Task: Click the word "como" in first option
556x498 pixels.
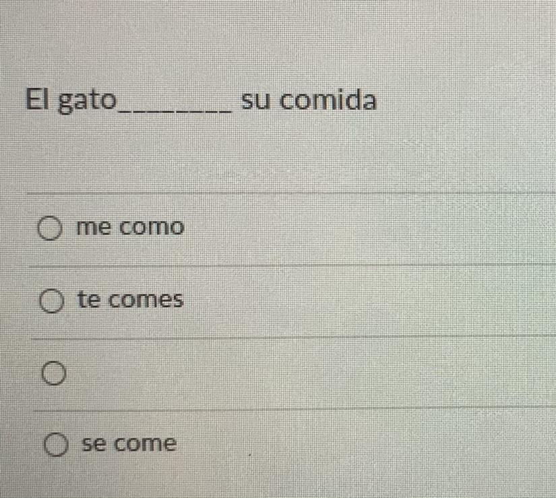Action: pyautogui.click(x=152, y=227)
